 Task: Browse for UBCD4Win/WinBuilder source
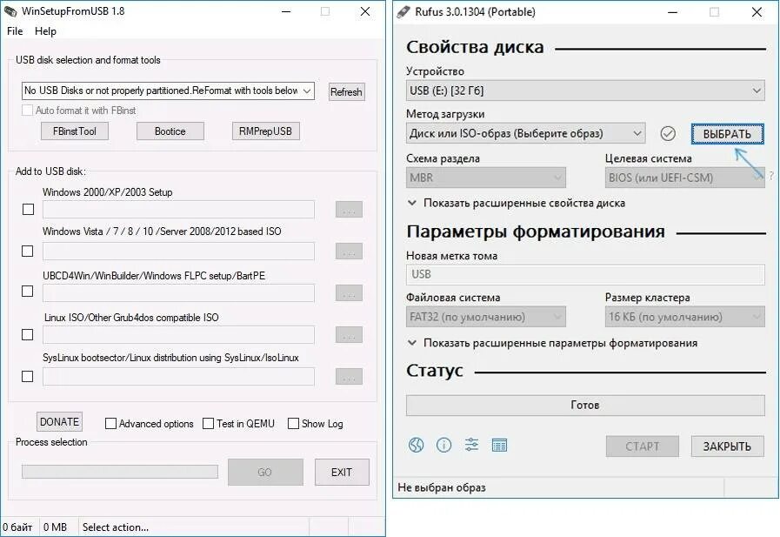tap(349, 293)
